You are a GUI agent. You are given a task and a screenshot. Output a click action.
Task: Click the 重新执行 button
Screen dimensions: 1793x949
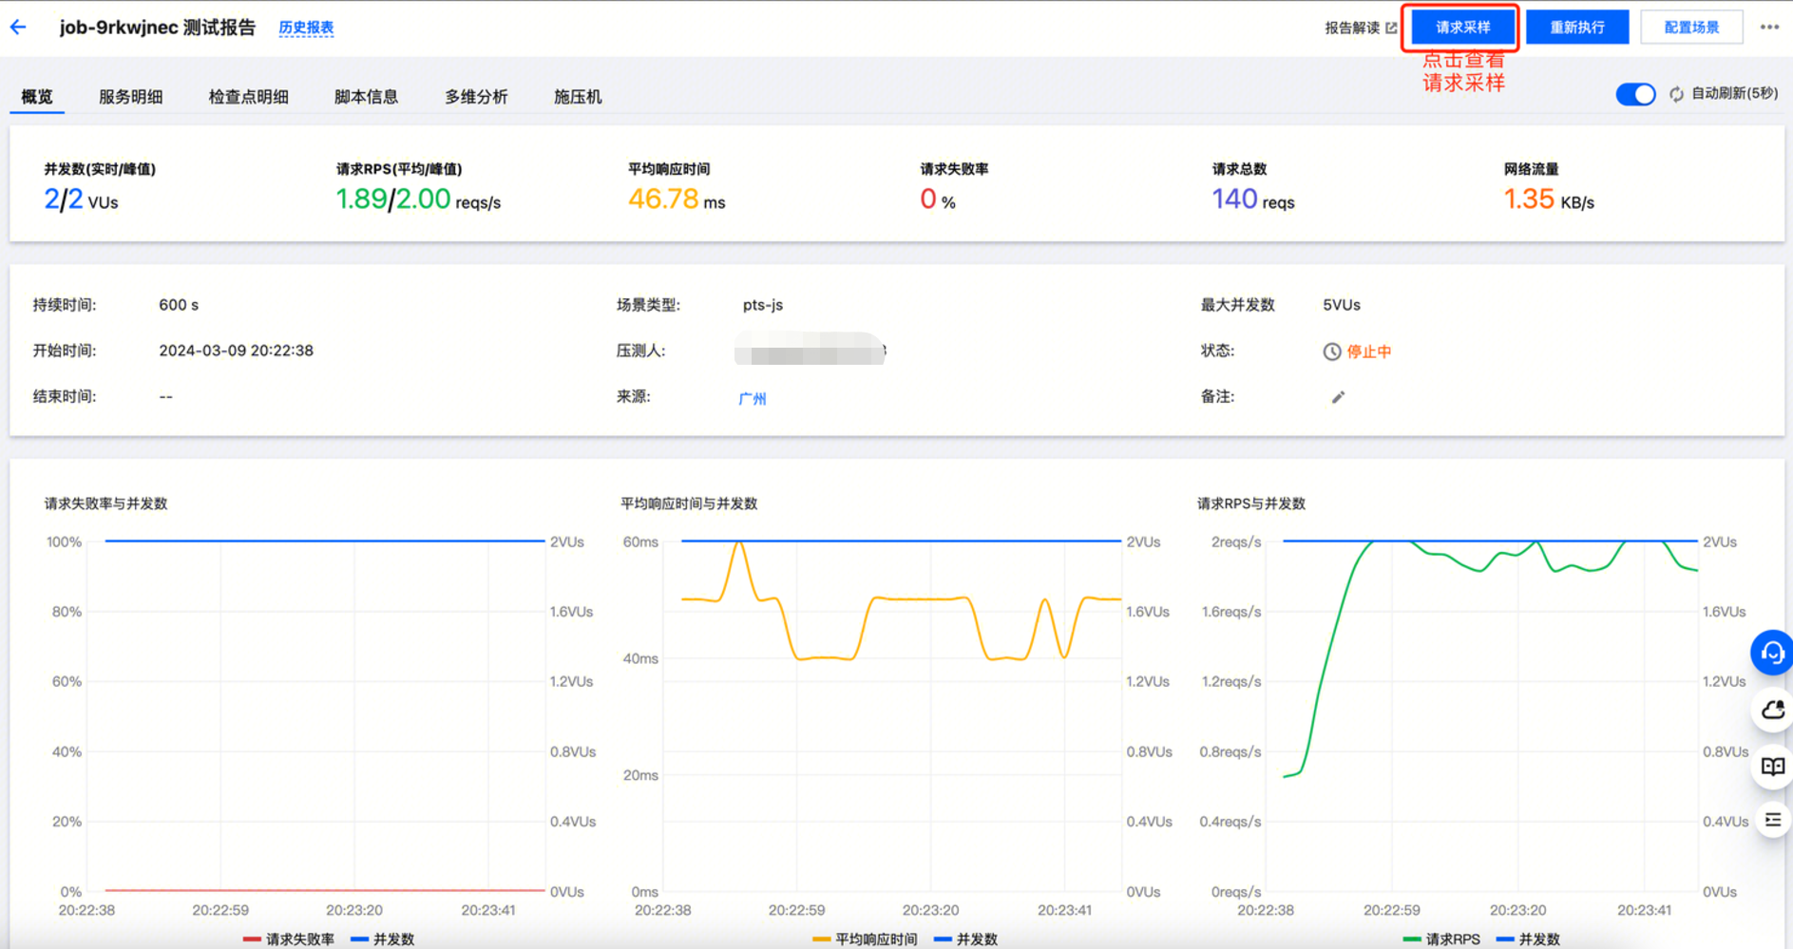1576,28
